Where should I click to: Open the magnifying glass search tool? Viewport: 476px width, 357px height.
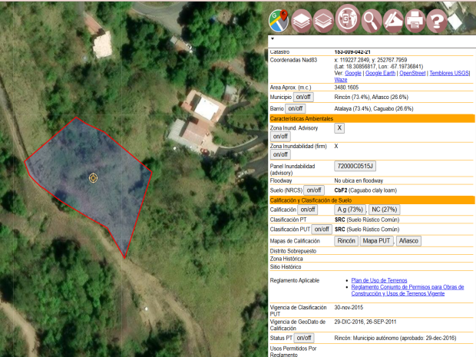point(371,19)
